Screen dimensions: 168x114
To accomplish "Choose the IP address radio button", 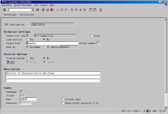I will [44, 47].
